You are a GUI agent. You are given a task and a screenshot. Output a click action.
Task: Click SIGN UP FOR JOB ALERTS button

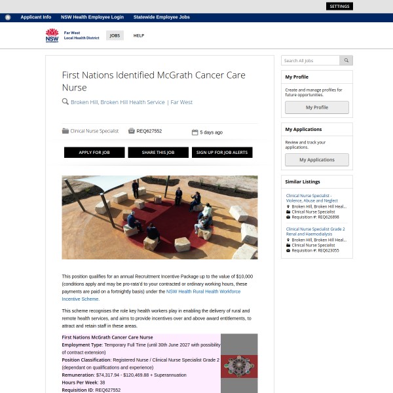pyautogui.click(x=222, y=153)
